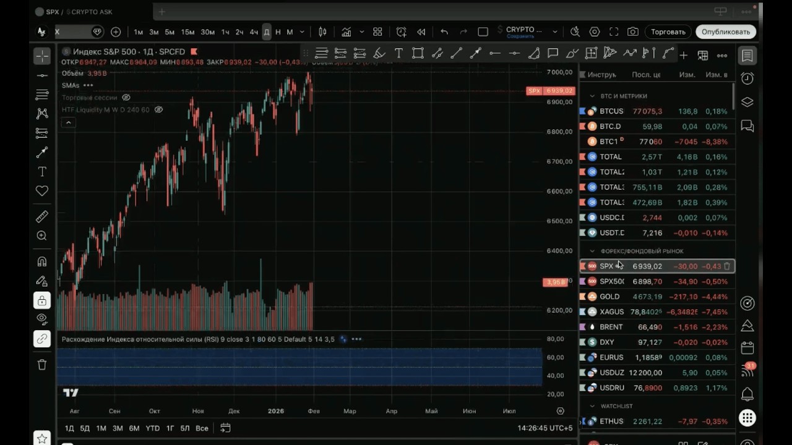Select the Text tool in left sidebar
The image size is (792, 445).
42,171
